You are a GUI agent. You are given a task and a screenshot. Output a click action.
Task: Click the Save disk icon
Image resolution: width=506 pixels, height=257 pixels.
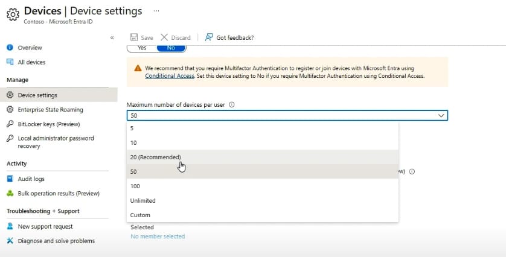(134, 37)
